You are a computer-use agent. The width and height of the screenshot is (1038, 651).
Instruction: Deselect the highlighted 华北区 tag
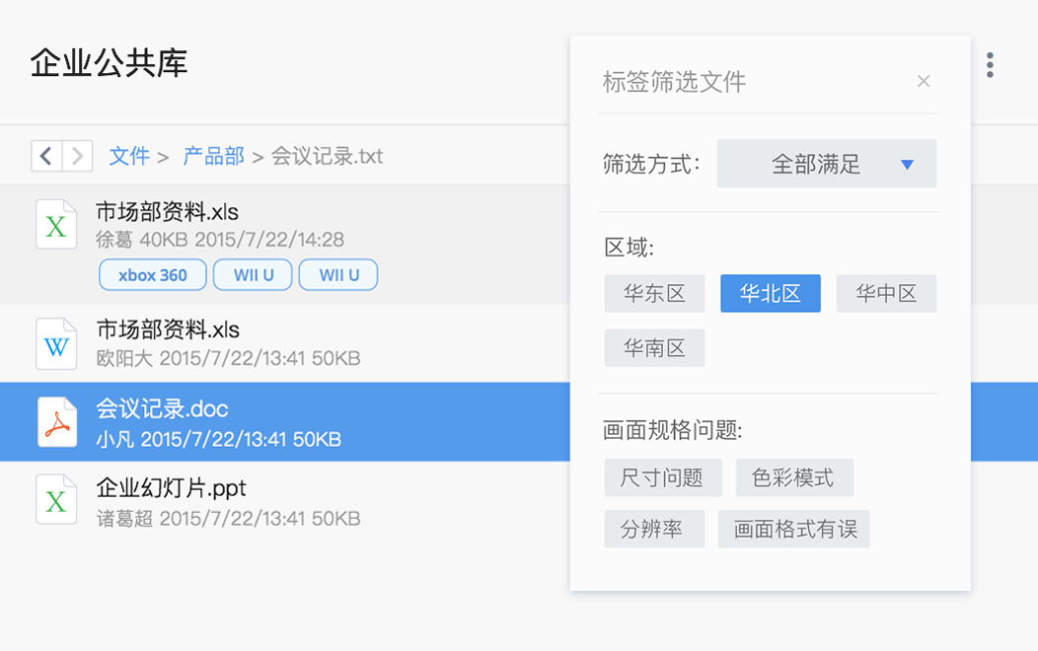coord(770,294)
